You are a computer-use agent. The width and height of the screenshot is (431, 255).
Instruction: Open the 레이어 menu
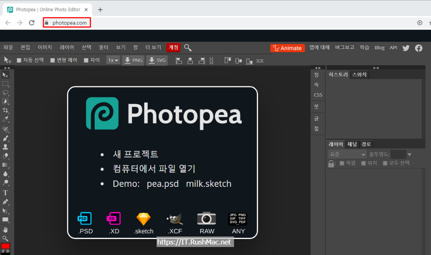pyautogui.click(x=67, y=47)
